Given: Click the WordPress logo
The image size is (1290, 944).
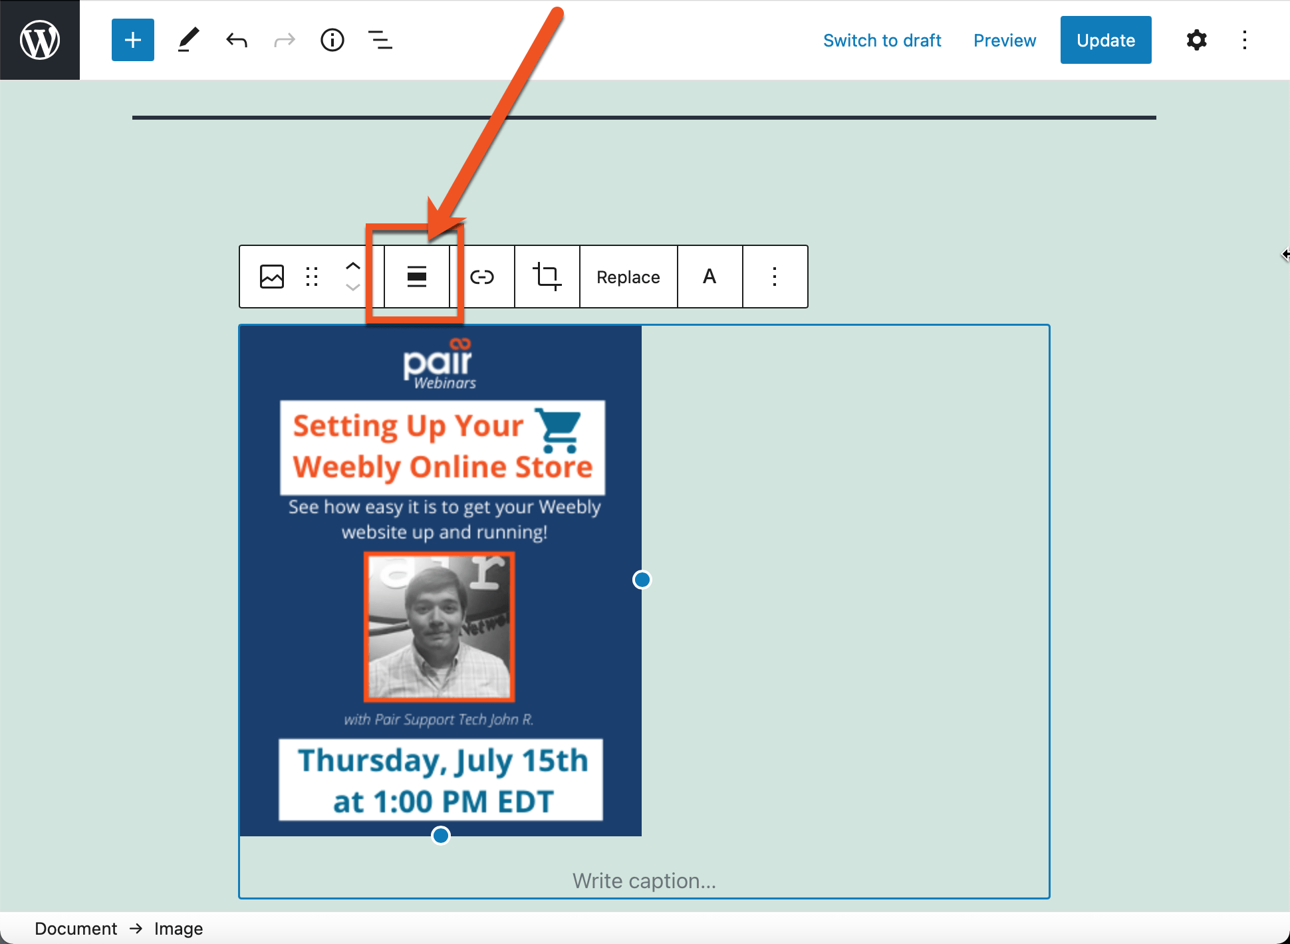Looking at the screenshot, I should click(x=40, y=40).
